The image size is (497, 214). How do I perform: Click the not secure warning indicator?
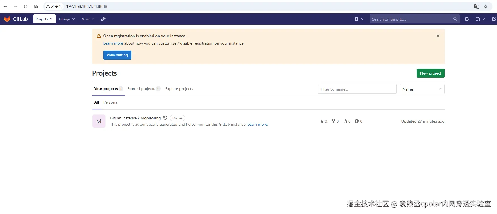coord(54,6)
